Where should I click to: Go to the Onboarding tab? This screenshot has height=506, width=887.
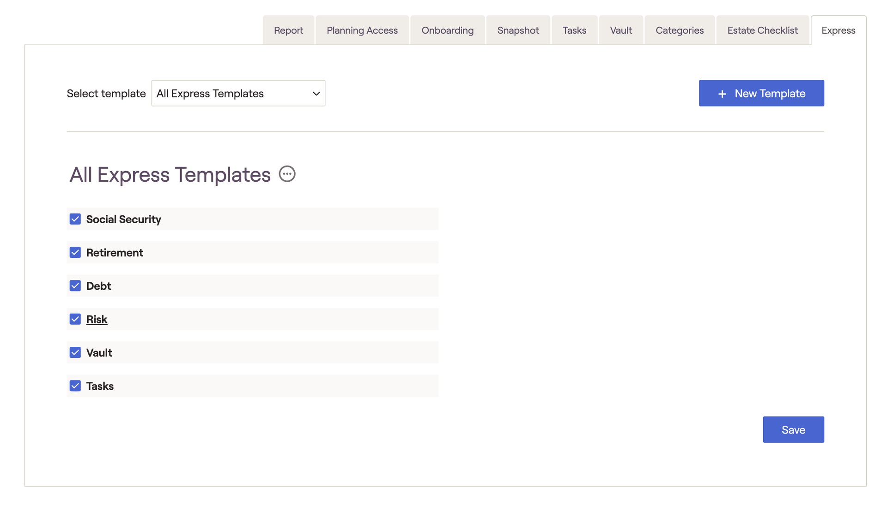coord(447,30)
